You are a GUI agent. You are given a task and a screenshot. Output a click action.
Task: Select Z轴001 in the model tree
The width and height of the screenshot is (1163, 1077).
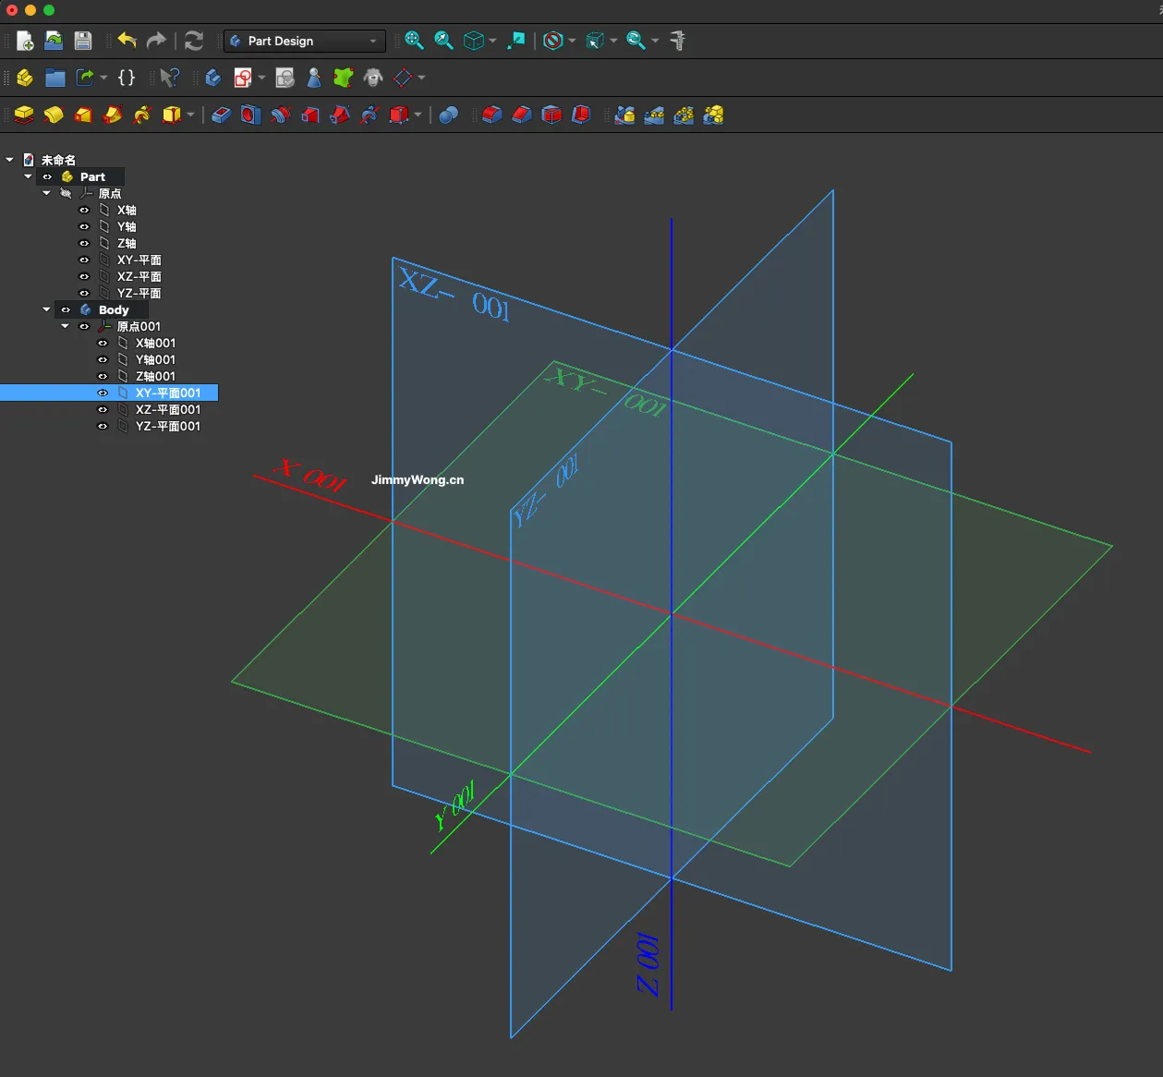click(x=155, y=377)
